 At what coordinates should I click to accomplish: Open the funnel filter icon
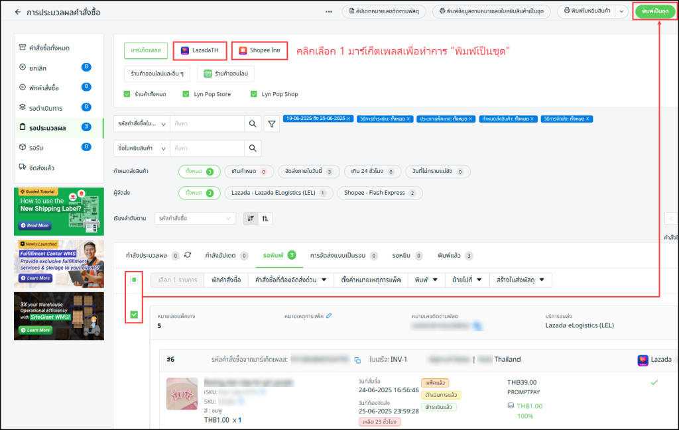click(x=272, y=123)
